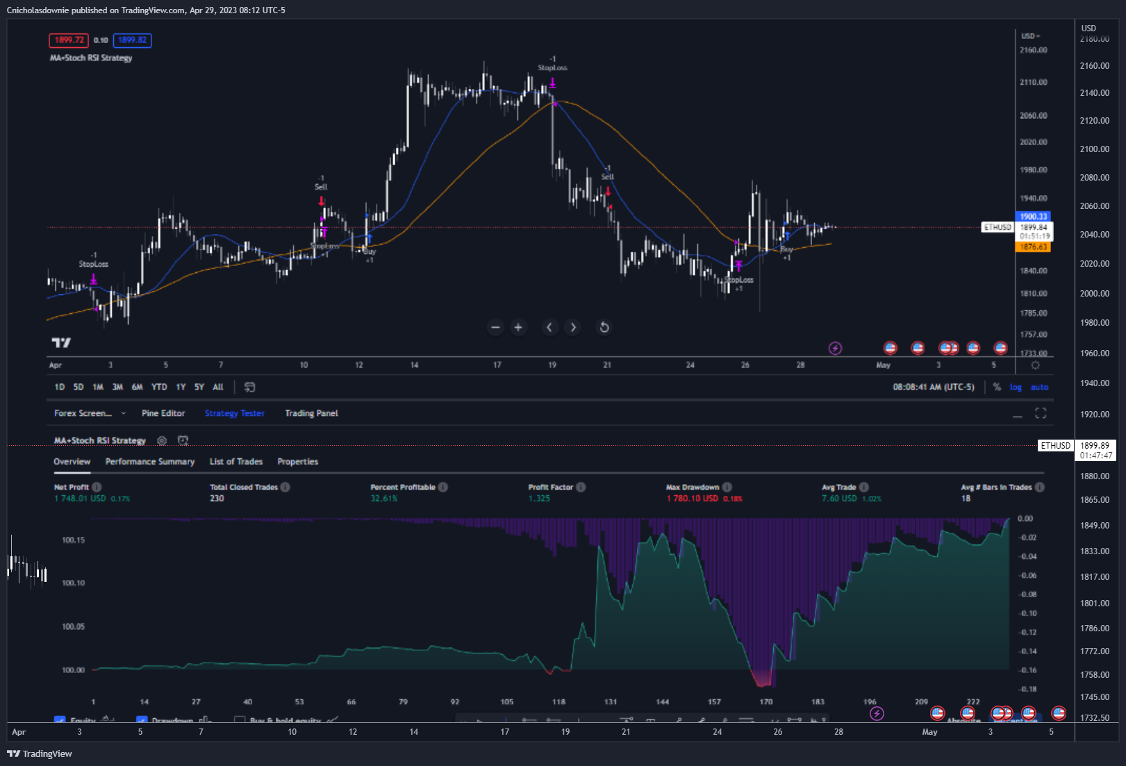Toggle percent scale mode
Viewport: 1126px width, 766px height.
[997, 387]
